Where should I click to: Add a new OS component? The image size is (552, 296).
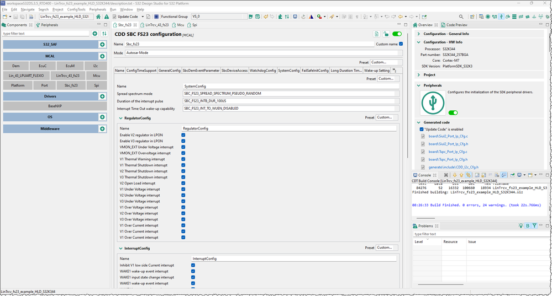click(102, 117)
